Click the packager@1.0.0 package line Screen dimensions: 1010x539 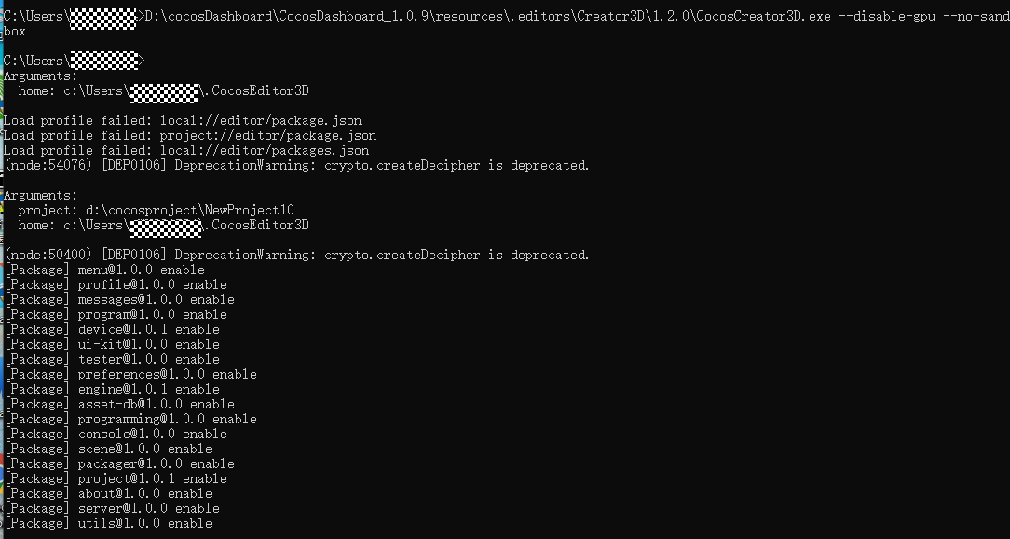click(x=119, y=463)
